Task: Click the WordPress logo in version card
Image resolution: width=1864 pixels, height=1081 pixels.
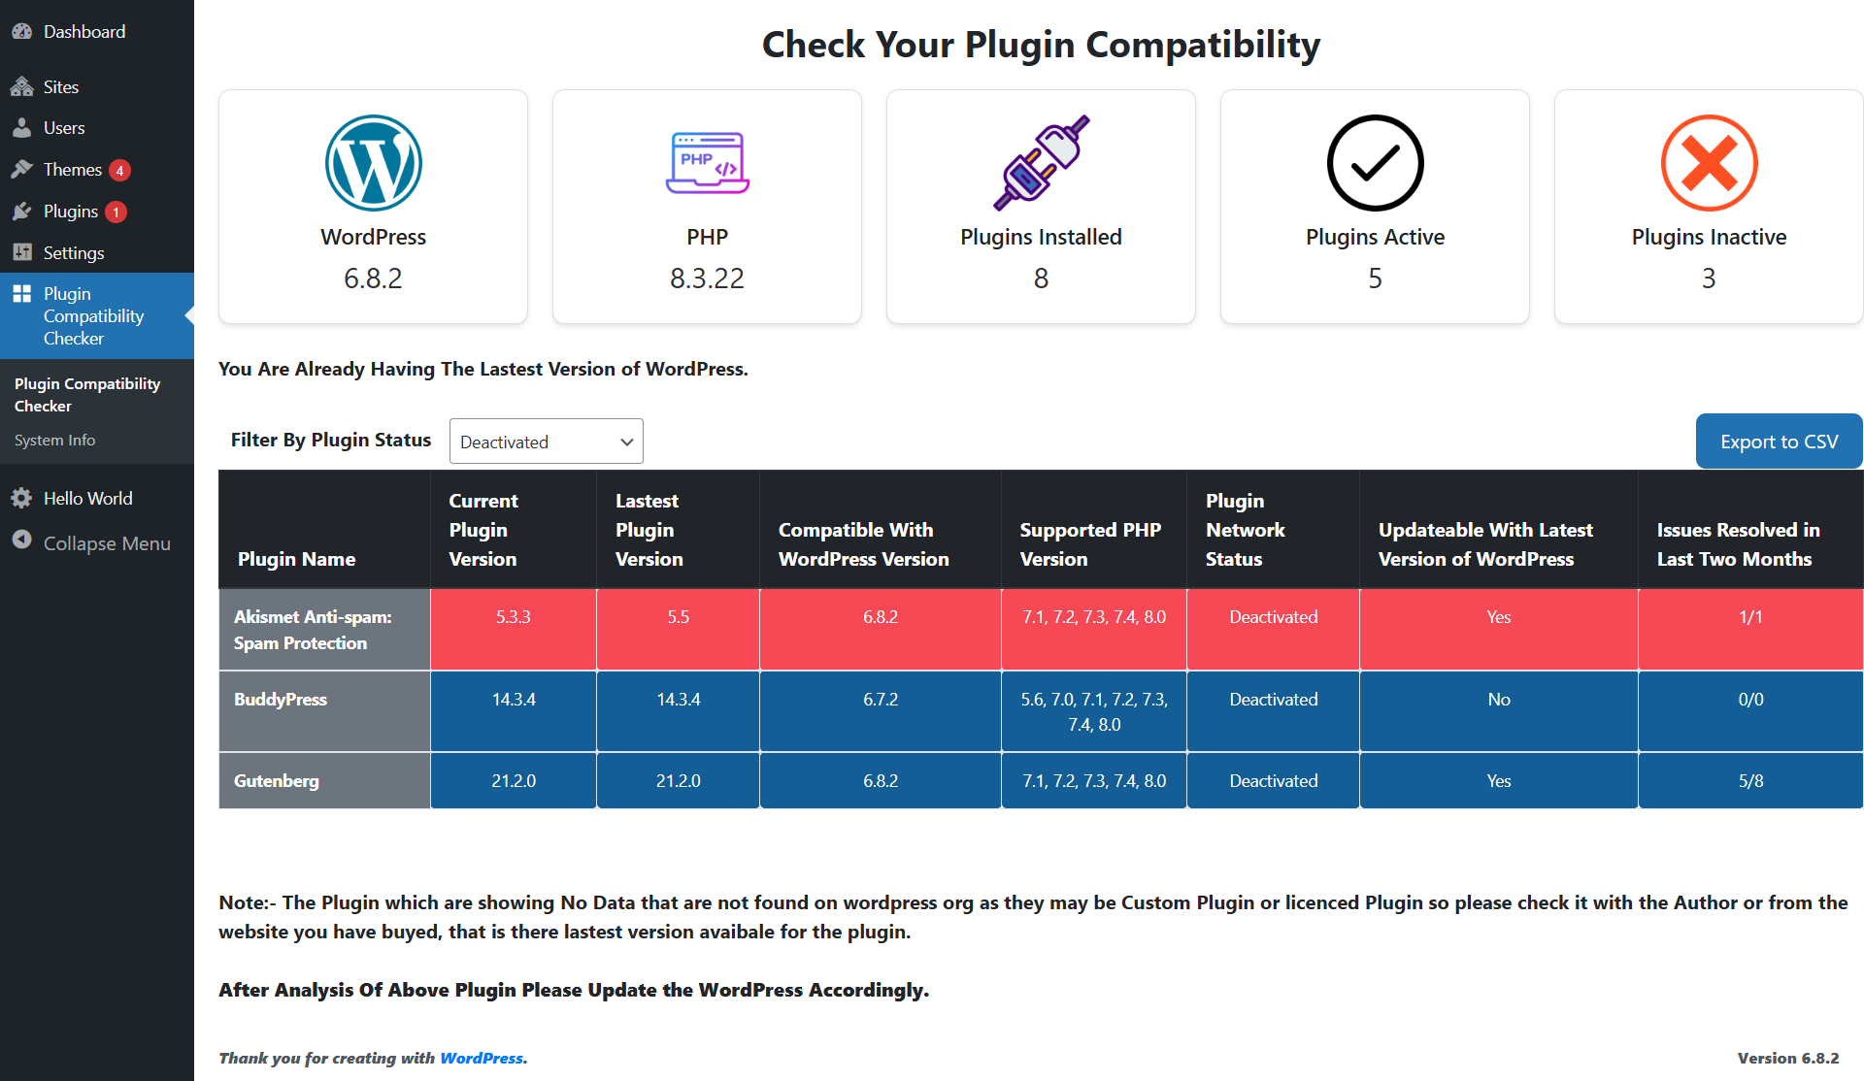Action: 374,163
